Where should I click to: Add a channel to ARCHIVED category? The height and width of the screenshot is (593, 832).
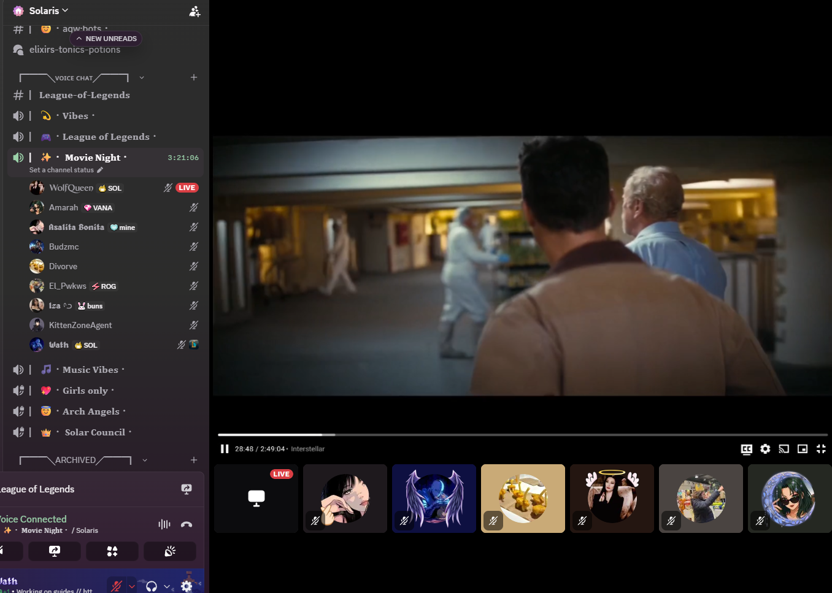pyautogui.click(x=194, y=460)
